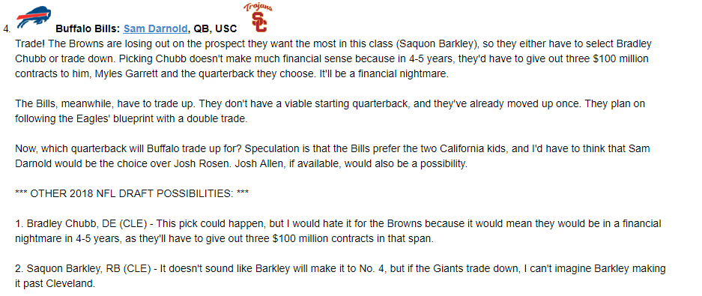
Task: Click the 'QB, USC' position text
Action: click(215, 28)
